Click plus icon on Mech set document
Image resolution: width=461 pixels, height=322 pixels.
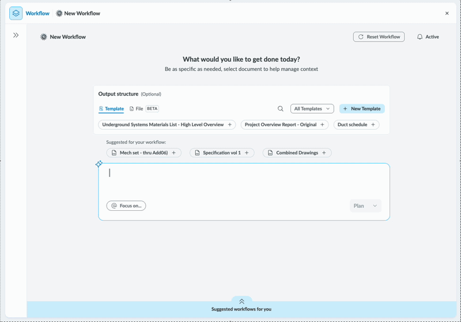click(174, 153)
